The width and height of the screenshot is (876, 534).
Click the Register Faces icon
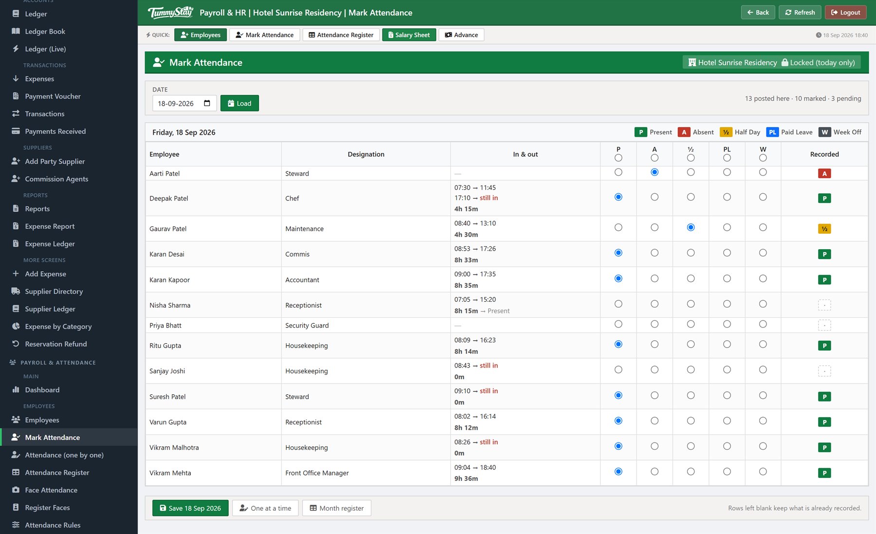point(16,507)
